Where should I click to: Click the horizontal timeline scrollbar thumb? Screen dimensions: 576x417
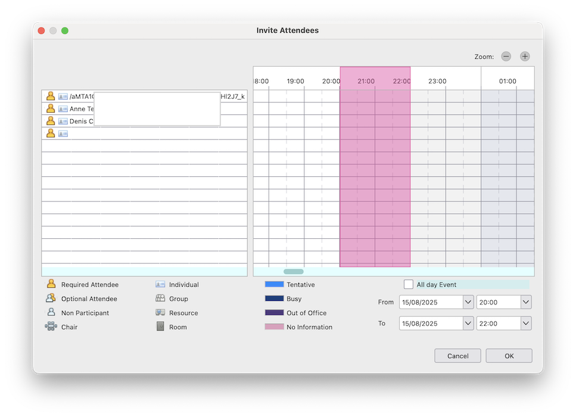(293, 272)
